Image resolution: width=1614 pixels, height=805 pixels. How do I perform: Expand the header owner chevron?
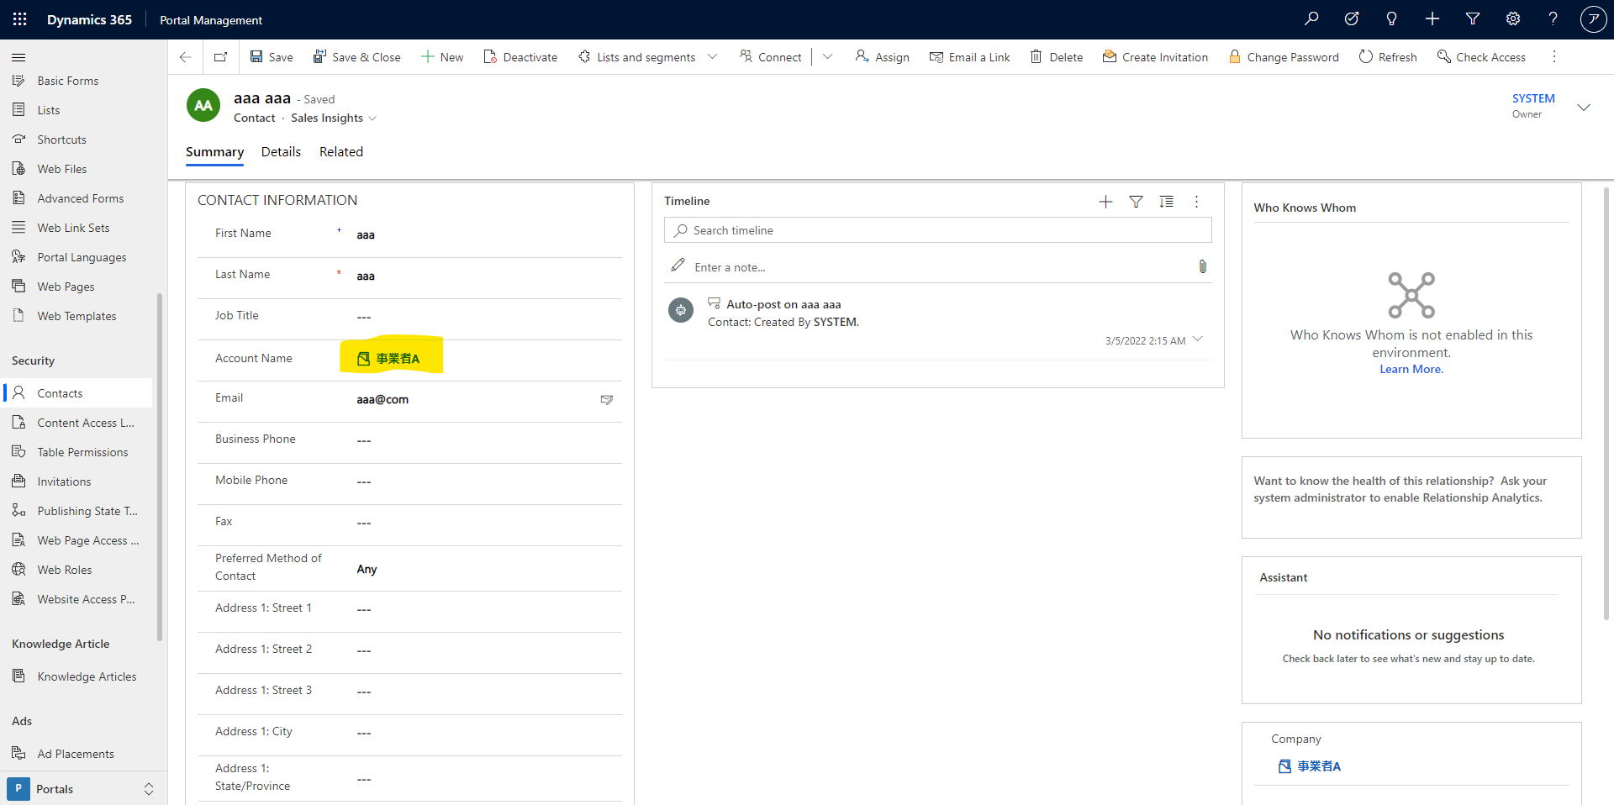coord(1584,107)
